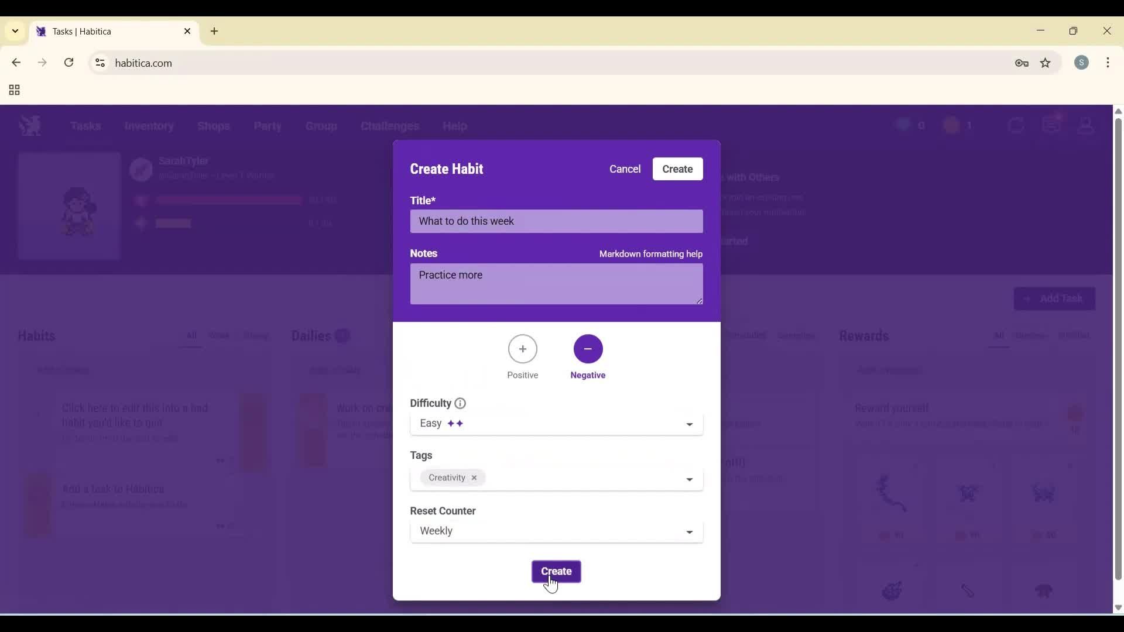This screenshot has height=632, width=1124.
Task: Open saved passwords via the key icon
Action: pos(1022,63)
